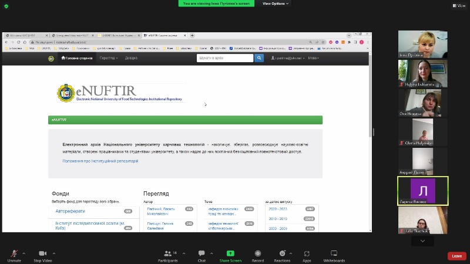
Task: Open first author link in Автор list
Action: tap(161, 211)
